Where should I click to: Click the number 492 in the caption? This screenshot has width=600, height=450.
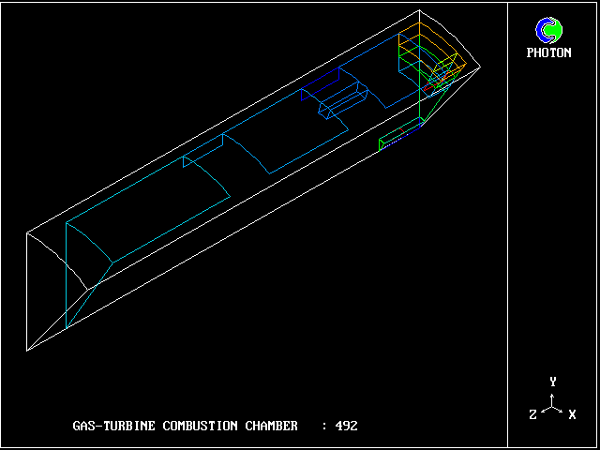[346, 426]
